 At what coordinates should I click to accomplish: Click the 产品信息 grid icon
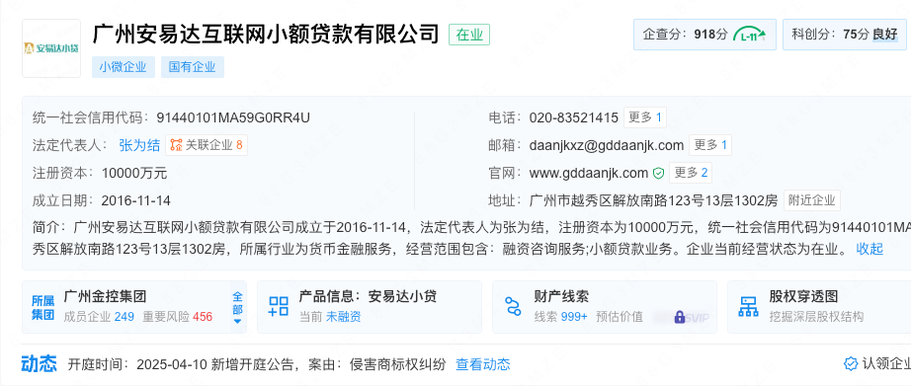[279, 306]
